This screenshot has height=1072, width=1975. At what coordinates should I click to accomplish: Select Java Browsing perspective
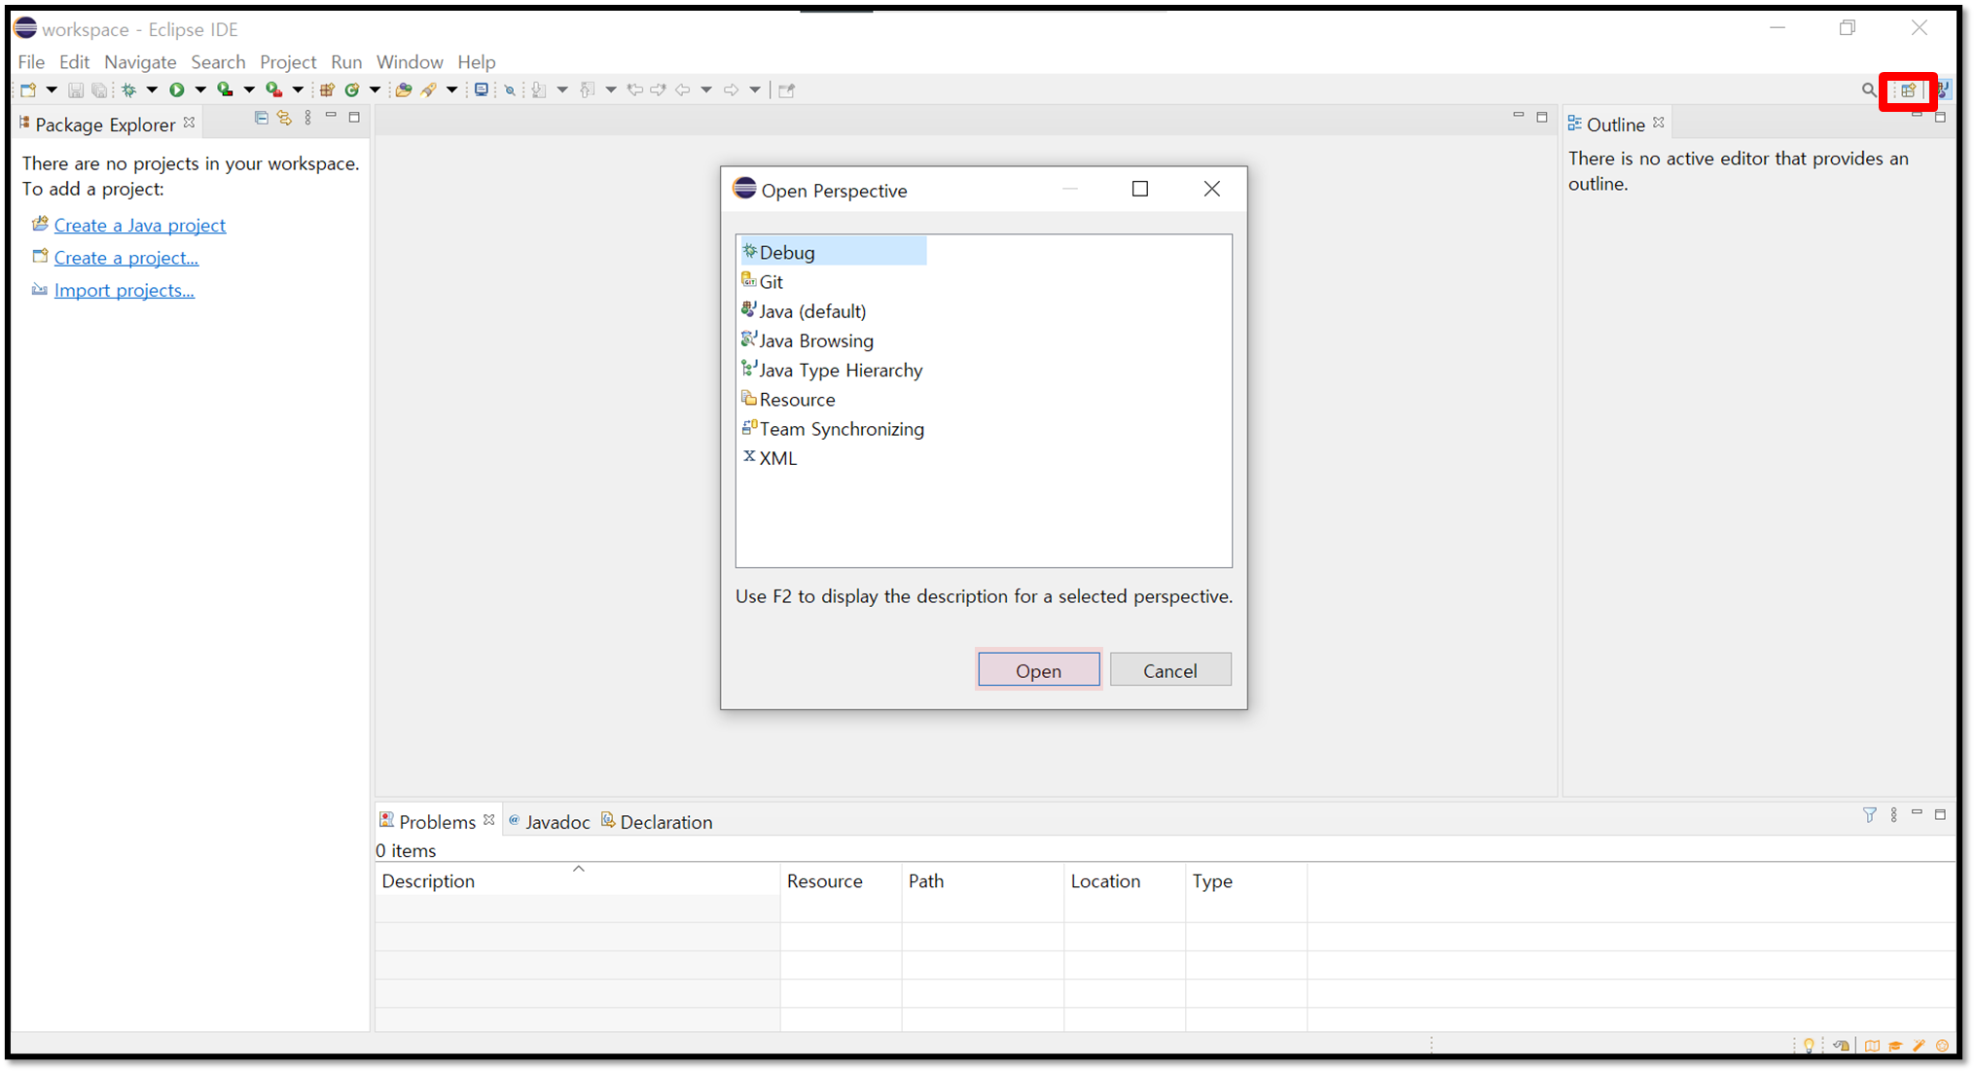[x=808, y=340]
